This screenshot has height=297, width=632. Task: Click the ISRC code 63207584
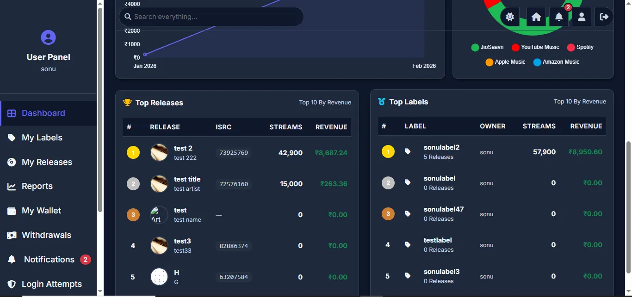coord(234,277)
